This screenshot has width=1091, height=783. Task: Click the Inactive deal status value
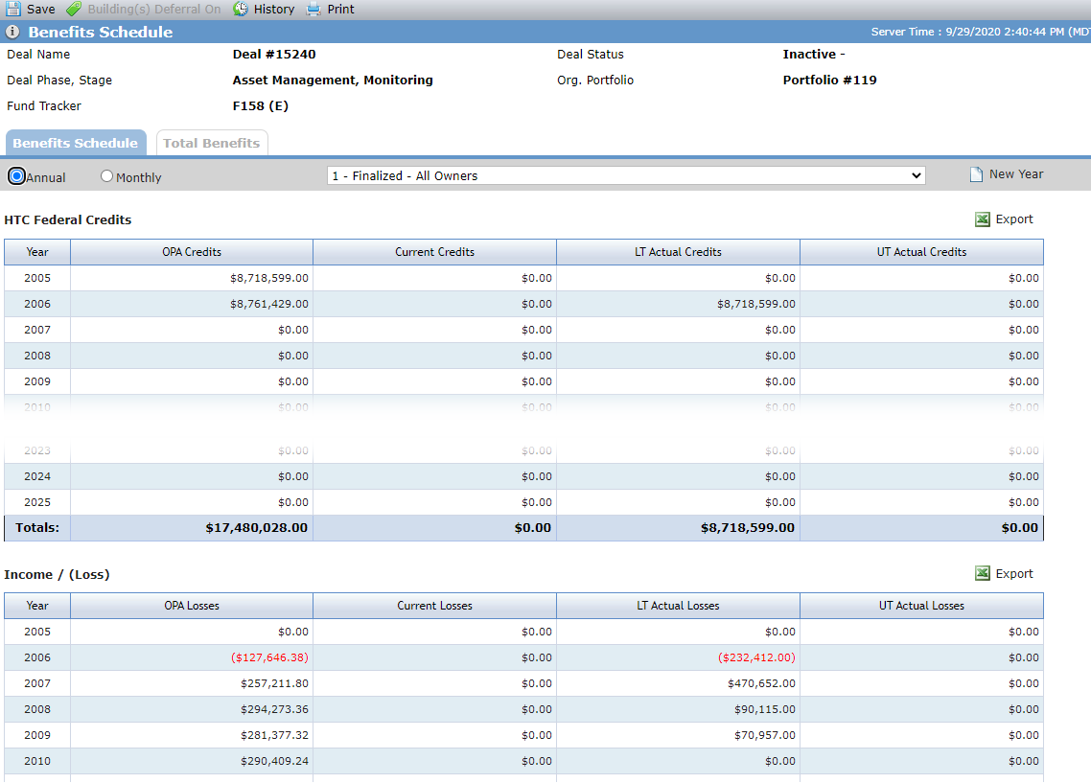click(813, 55)
